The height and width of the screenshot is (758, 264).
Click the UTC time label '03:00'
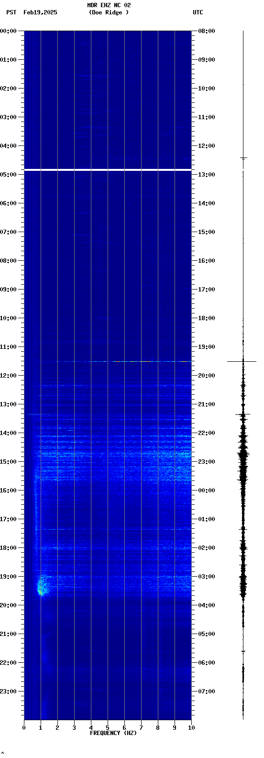(x=207, y=577)
